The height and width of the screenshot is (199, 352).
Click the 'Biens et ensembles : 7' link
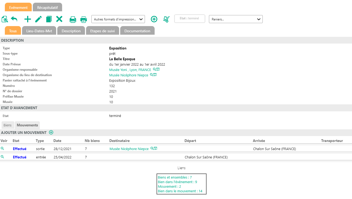(175, 177)
